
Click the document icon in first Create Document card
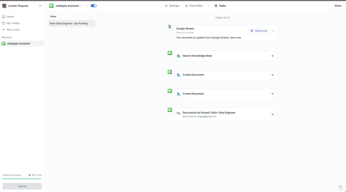[x=178, y=75]
